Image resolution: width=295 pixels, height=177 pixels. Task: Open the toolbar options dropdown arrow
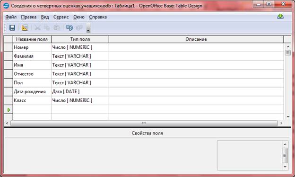88,28
